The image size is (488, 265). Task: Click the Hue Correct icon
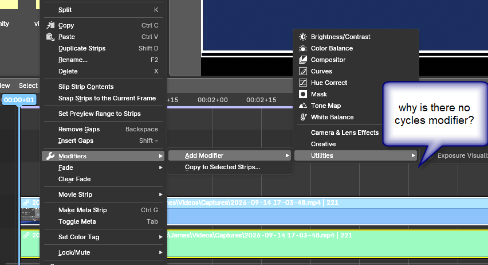point(303,83)
